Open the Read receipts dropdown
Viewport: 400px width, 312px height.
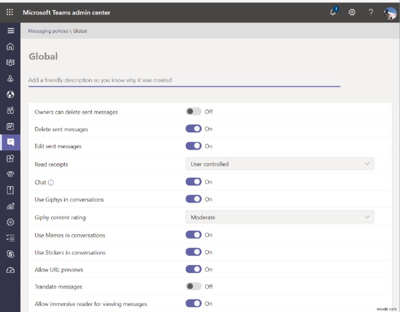[x=280, y=164]
